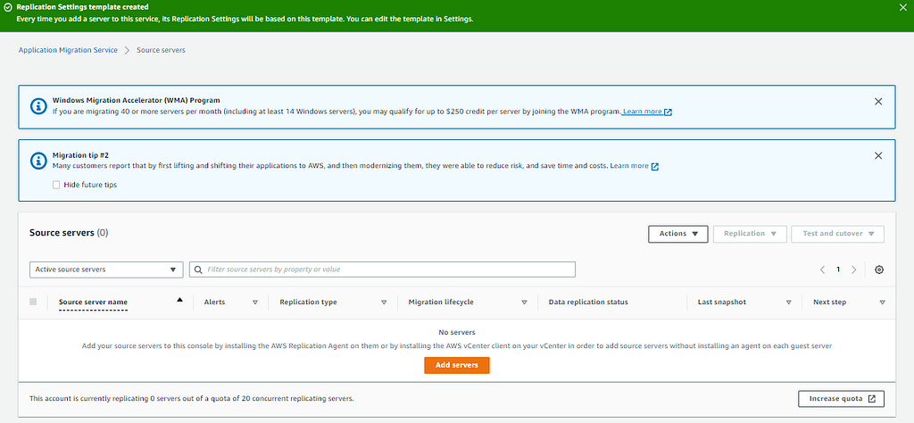The width and height of the screenshot is (914, 423).
Task: Dismiss the green success banner
Action: click(x=903, y=7)
